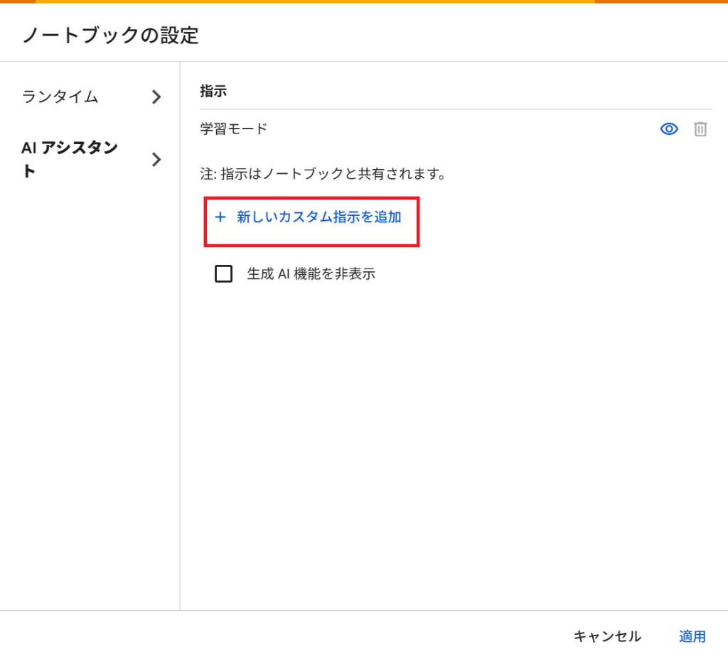Click the note about 指示 being shared
728x659 pixels.
(x=323, y=174)
